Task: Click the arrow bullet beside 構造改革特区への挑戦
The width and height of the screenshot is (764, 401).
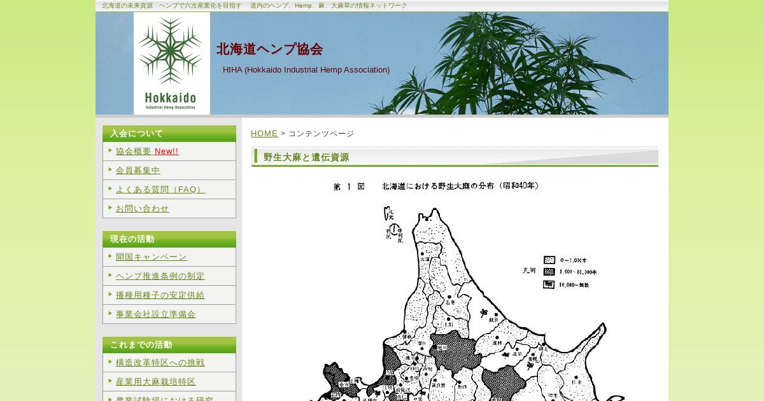Action: (x=111, y=362)
